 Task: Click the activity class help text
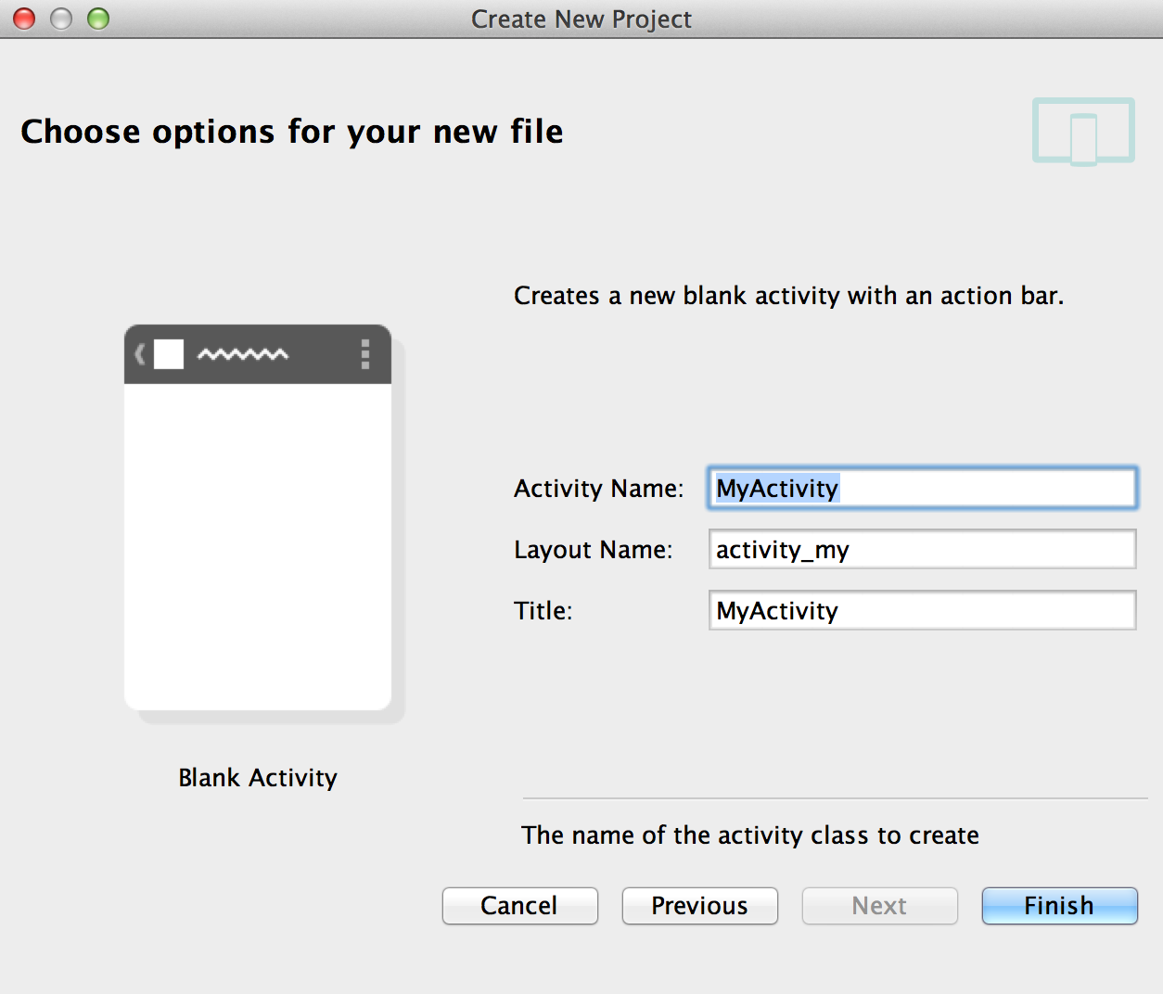point(749,835)
